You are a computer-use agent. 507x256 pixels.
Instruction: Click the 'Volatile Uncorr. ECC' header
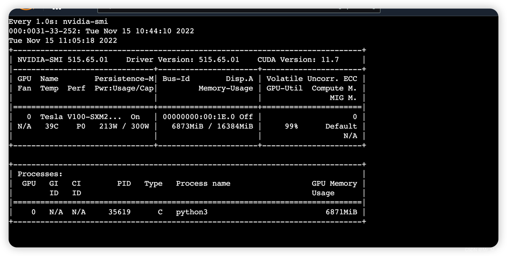pyautogui.click(x=312, y=79)
